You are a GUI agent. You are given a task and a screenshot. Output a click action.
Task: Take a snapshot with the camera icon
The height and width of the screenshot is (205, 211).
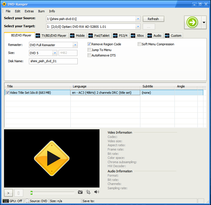[x=80, y=192]
